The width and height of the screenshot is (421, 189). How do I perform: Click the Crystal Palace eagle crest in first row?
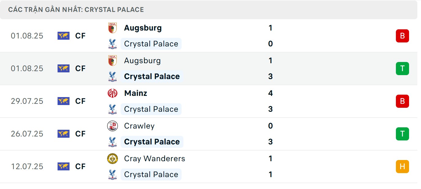pos(112,44)
